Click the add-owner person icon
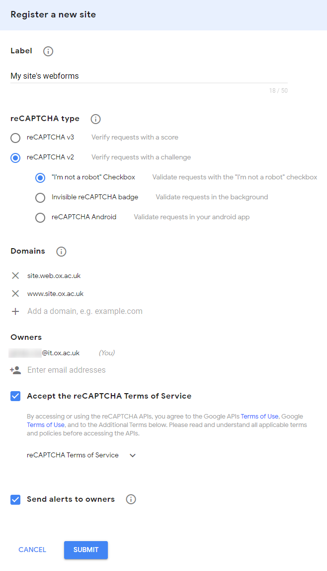Viewport: 327px width, 571px height. [x=15, y=370]
